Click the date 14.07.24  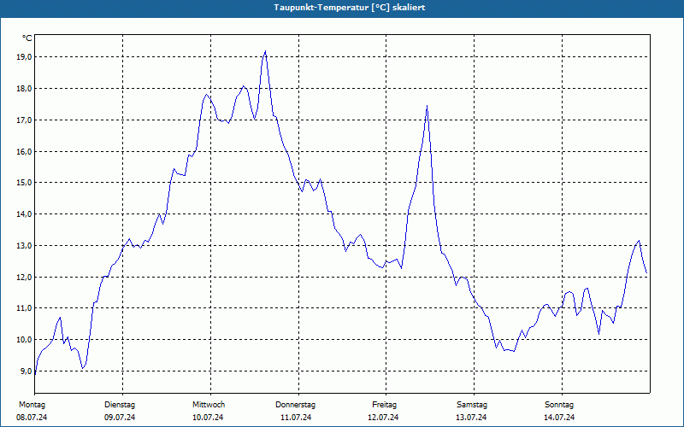point(559,418)
